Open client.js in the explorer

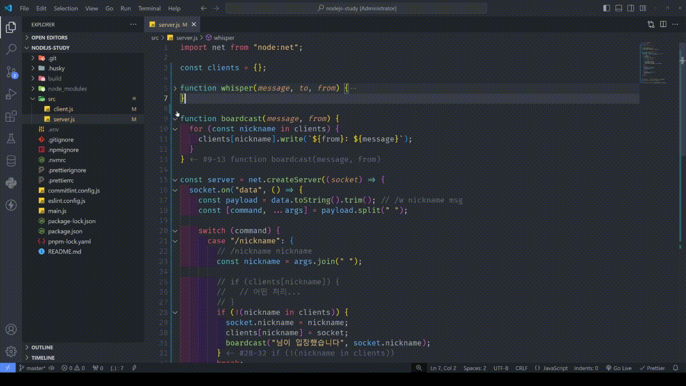[63, 109]
